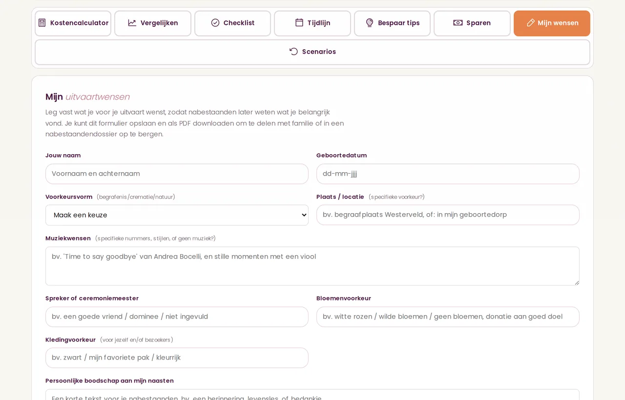Switch to the Sparen tab
Image resolution: width=625 pixels, height=400 pixels.
pos(472,23)
